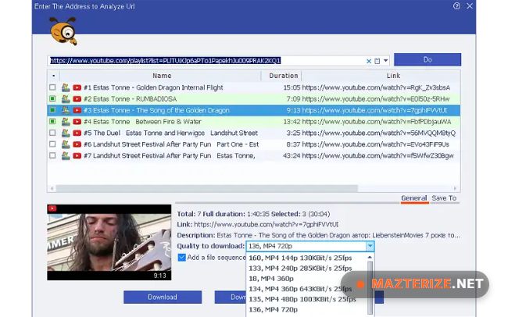Select row #5 The Duel Estas Tonne and Herwigos

(254, 133)
